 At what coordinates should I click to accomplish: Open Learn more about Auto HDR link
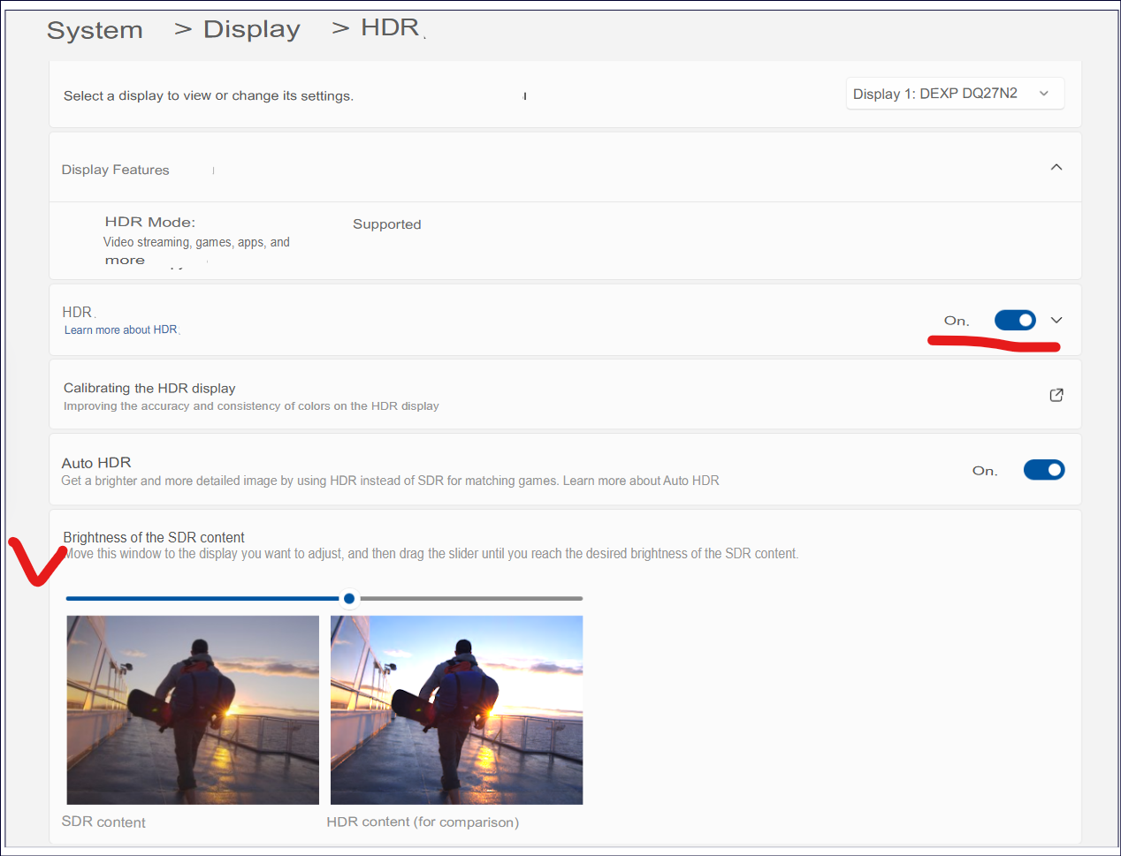click(x=641, y=481)
